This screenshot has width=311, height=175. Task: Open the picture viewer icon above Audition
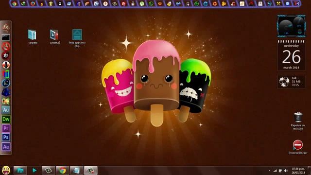click(x=6, y=101)
